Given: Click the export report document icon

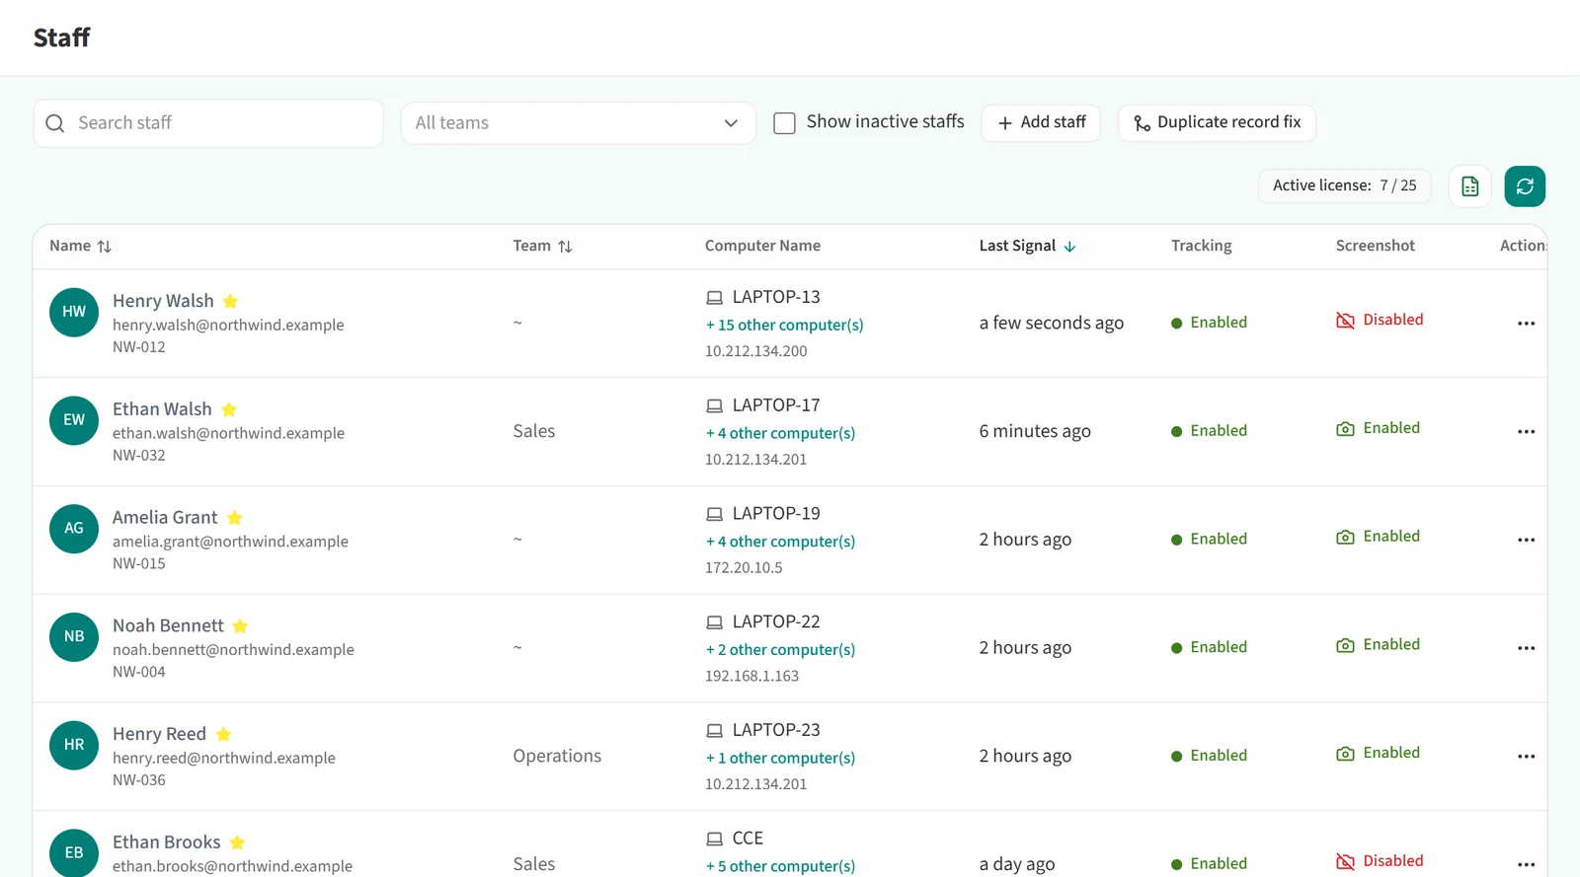Looking at the screenshot, I should [1469, 186].
